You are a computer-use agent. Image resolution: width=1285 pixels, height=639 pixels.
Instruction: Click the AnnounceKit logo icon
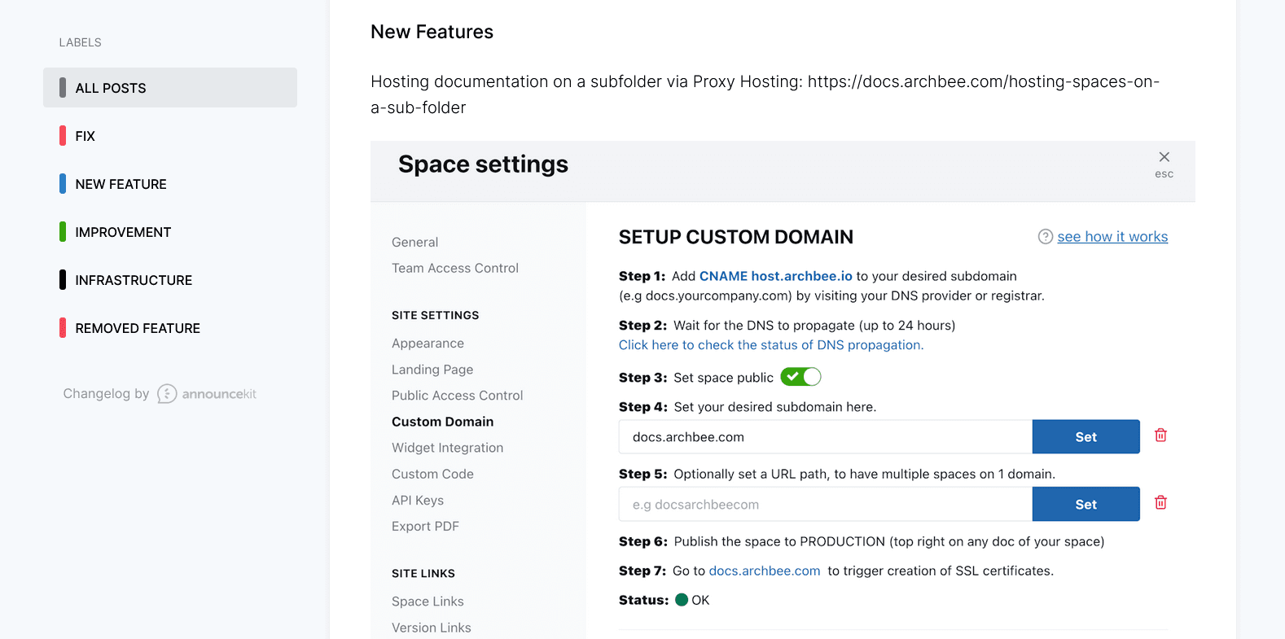click(167, 394)
